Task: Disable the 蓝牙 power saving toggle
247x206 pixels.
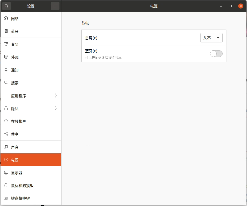Action: pos(216,54)
